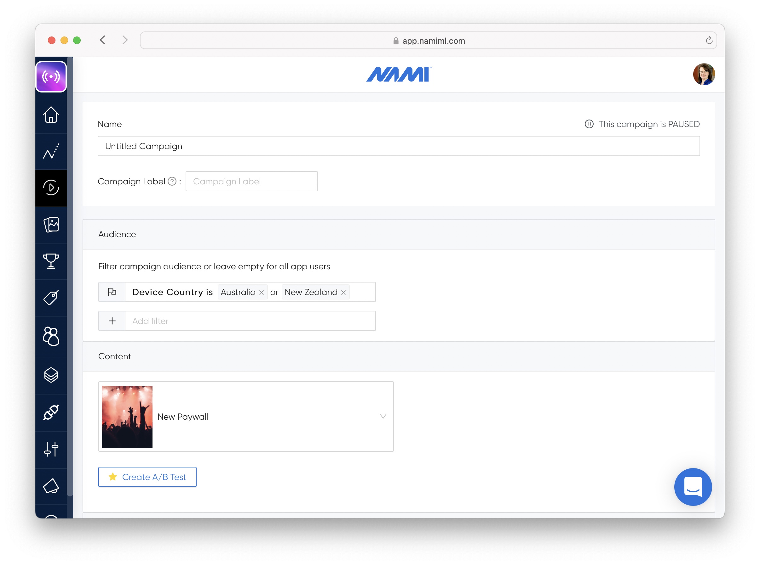Viewport: 760px width, 565px height.
Task: Open the paywalls image cards icon
Action: [x=51, y=225]
